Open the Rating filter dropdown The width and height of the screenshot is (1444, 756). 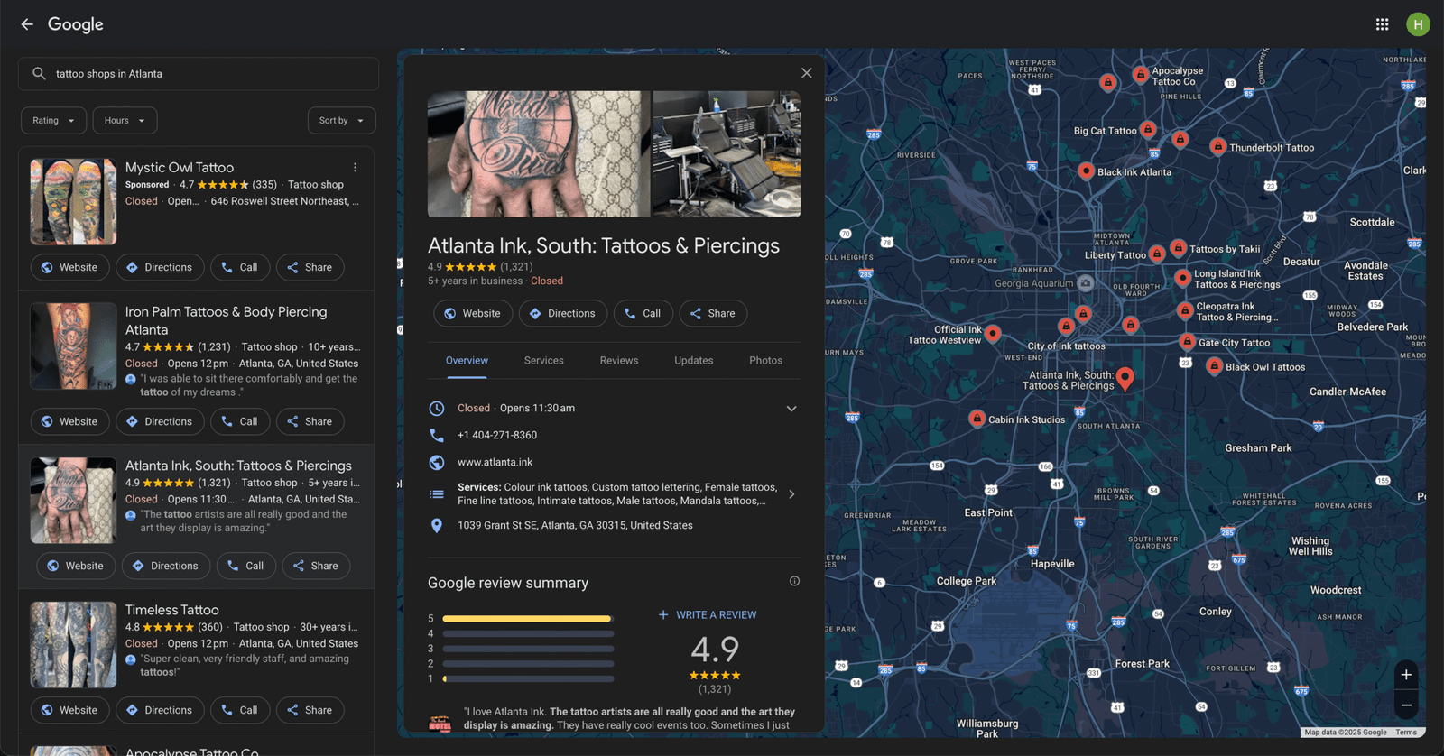tap(54, 121)
